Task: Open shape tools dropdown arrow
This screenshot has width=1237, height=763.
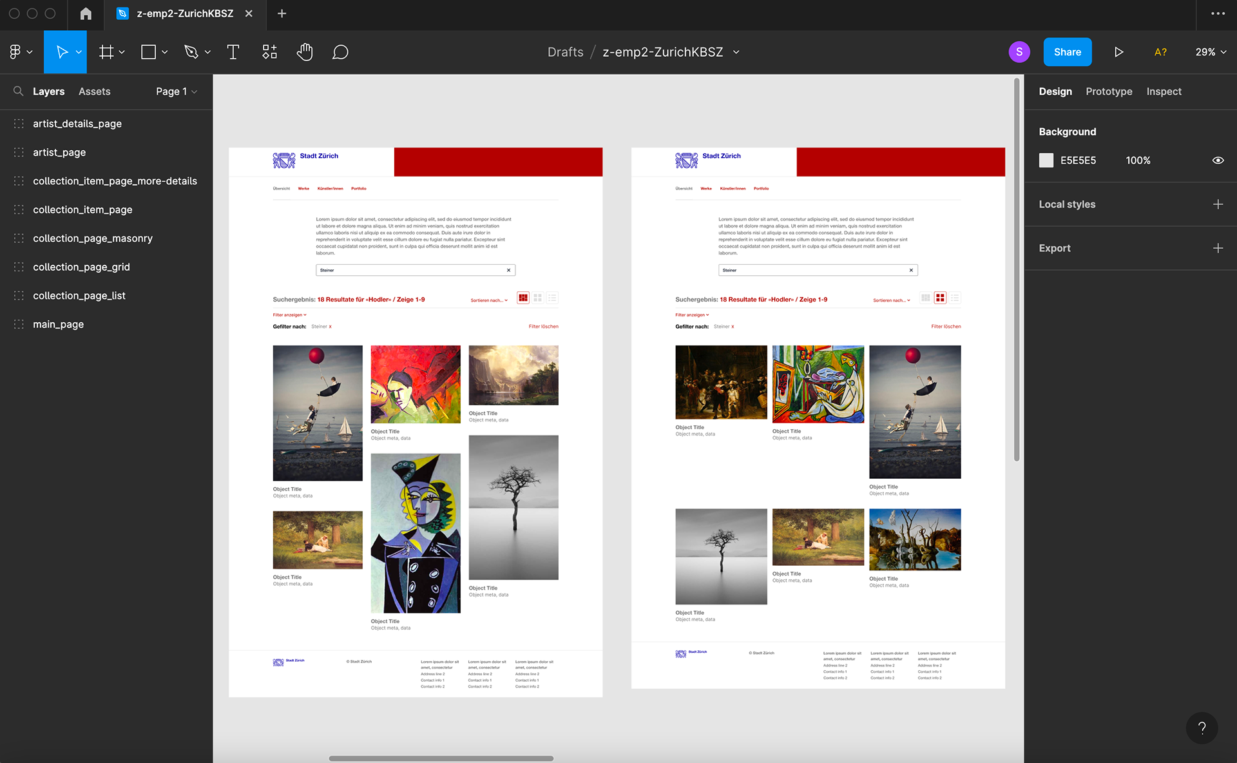Action: pos(165,52)
